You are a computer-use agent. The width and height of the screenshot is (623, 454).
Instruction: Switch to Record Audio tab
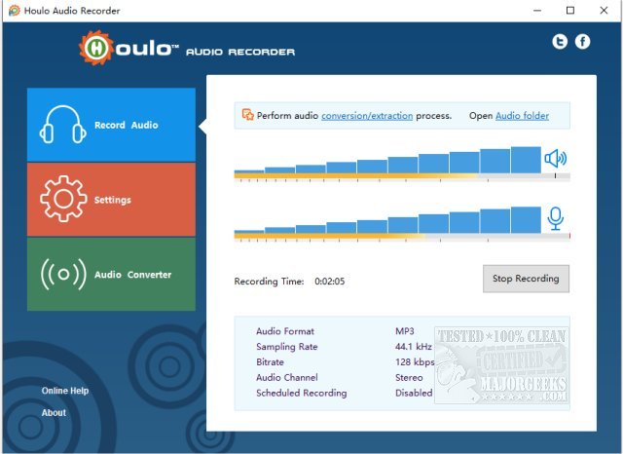coord(111,125)
